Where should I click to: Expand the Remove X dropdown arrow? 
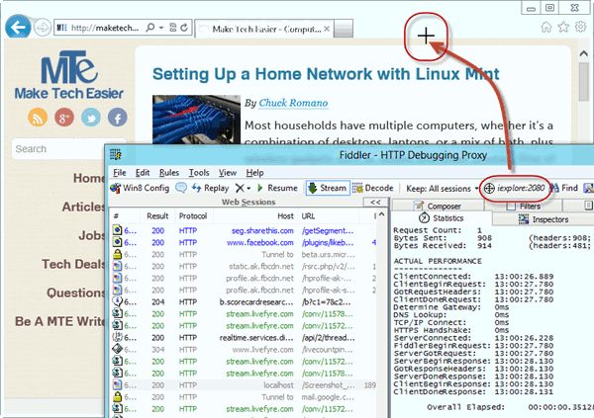(x=248, y=188)
